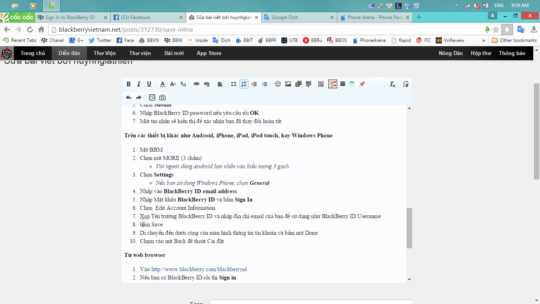Open the Diễn đàn menu item
Image resolution: width=540 pixels, height=304 pixels.
coord(69,53)
